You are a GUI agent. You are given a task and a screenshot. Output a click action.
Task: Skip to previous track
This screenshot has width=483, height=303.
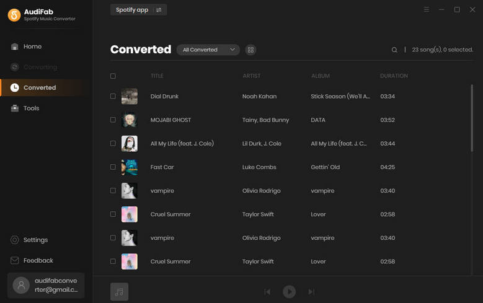click(x=267, y=292)
